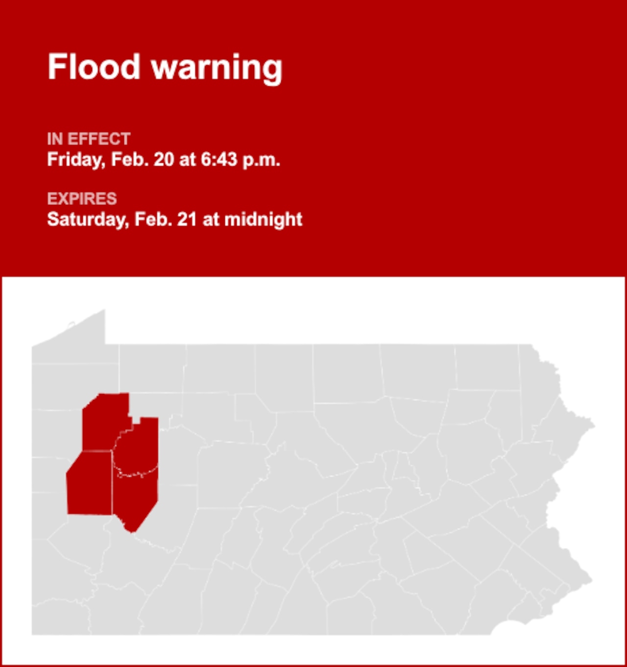This screenshot has width=627, height=667.
Task: Select the southeastern red-highlighted county on the map
Action: click(136, 500)
